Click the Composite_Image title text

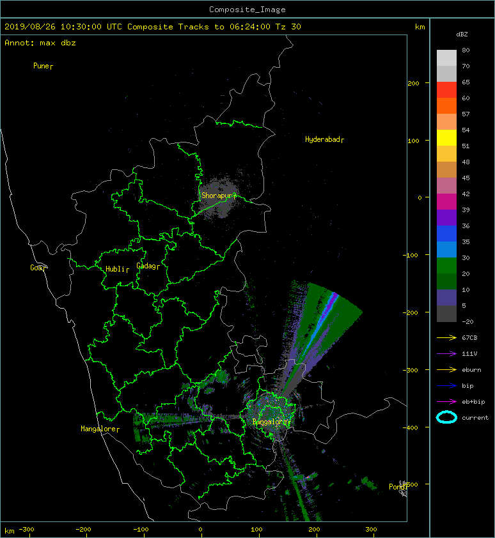tap(247, 10)
